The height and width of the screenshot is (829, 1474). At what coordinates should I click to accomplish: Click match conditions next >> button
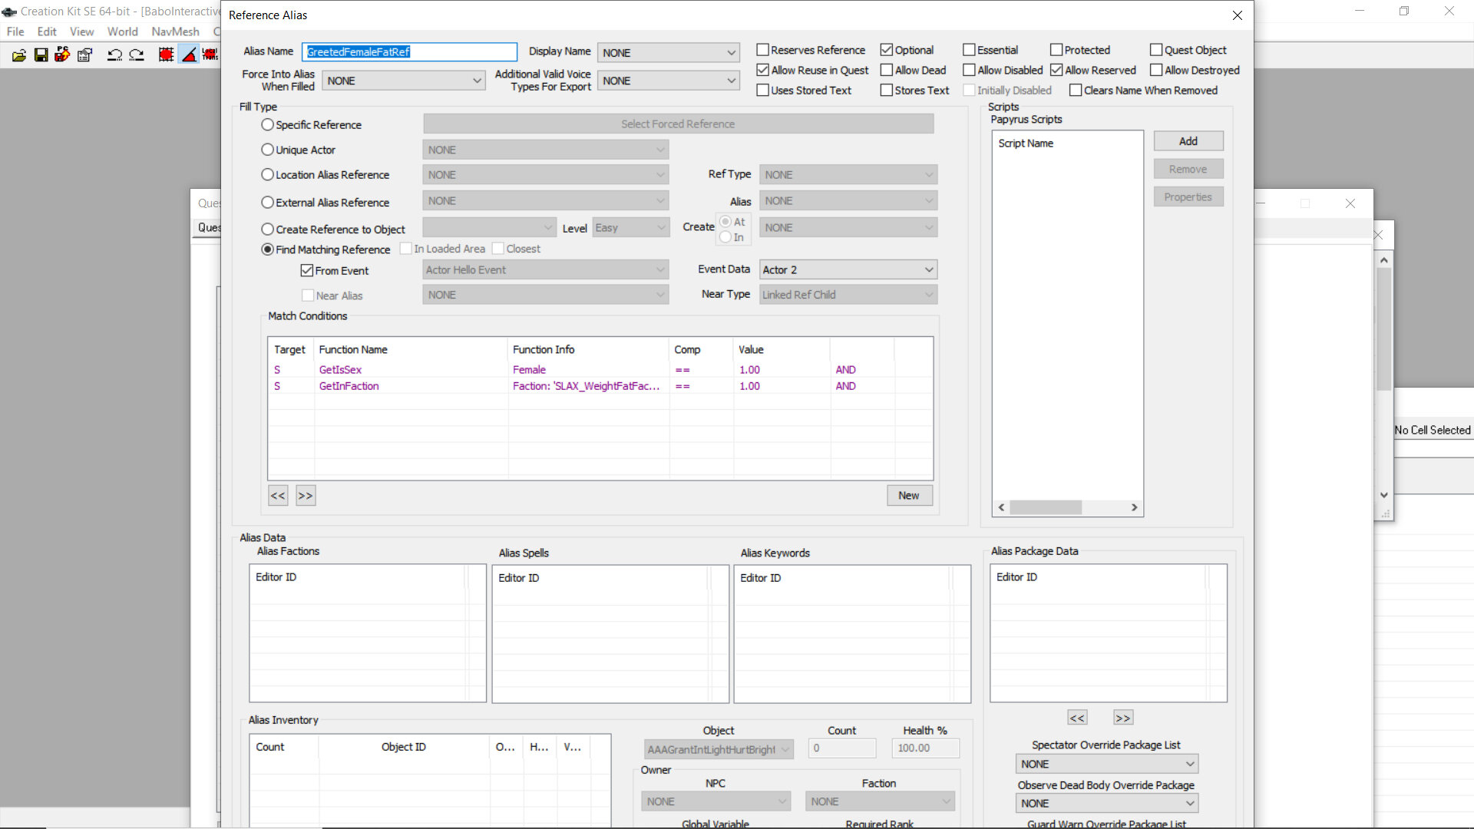[x=306, y=495]
